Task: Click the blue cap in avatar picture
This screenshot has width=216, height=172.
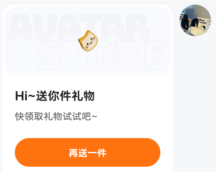Action: click(192, 13)
